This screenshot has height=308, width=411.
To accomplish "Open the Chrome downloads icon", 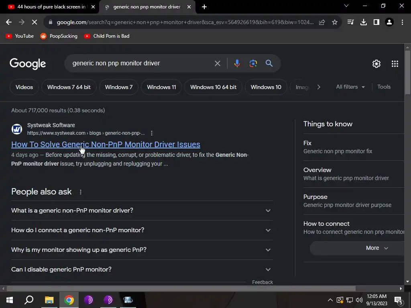I will (x=364, y=22).
